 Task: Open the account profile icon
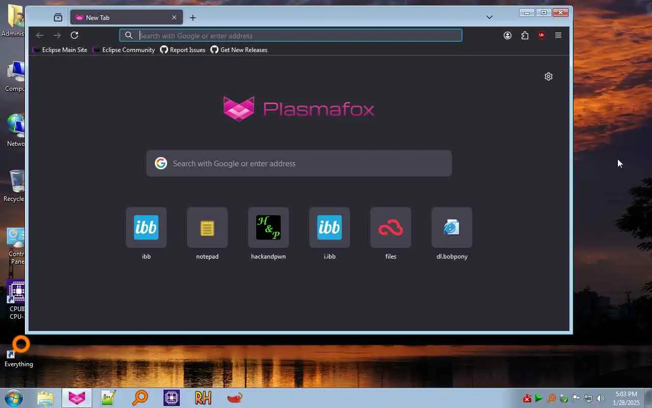click(x=507, y=35)
